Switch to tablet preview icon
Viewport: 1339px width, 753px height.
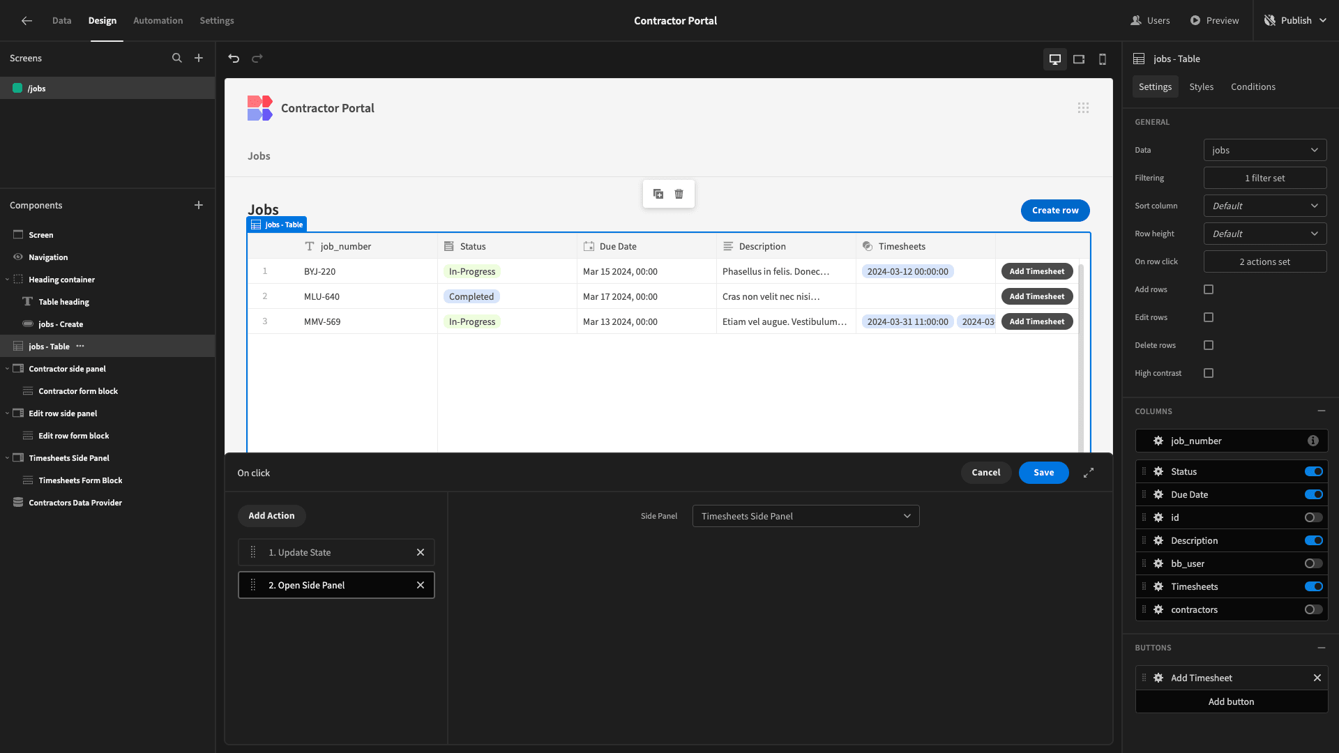tap(1079, 59)
